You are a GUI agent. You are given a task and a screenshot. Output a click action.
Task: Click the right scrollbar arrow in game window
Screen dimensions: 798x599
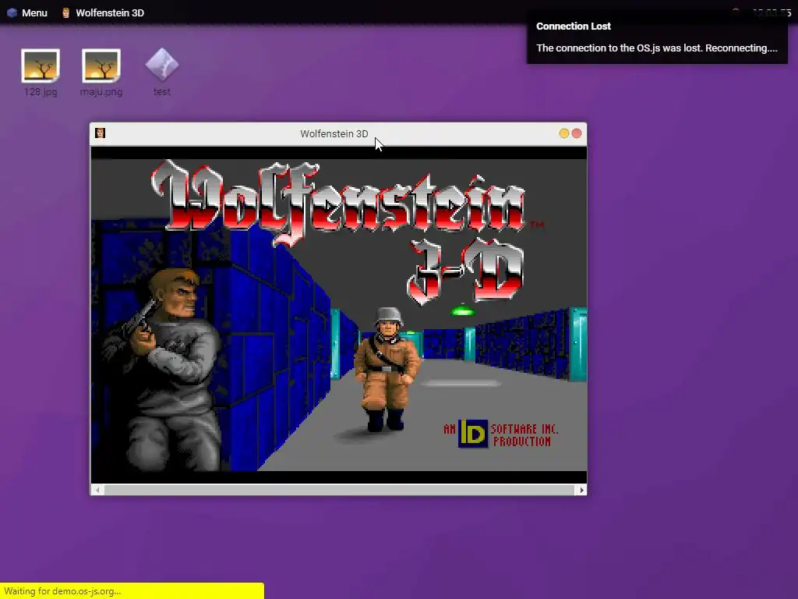tap(581, 490)
